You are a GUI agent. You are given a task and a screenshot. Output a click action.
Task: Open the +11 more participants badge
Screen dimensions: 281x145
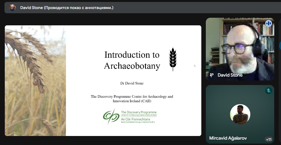[268, 139]
